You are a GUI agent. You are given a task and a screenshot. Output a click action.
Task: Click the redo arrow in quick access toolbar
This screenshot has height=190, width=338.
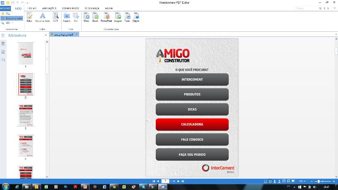tap(22, 3)
